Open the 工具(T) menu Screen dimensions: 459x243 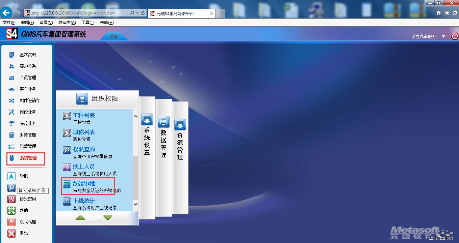(87, 23)
